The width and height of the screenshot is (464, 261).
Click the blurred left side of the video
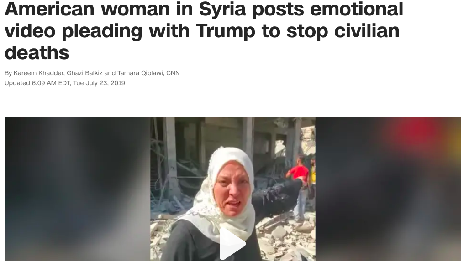pyautogui.click(x=77, y=189)
